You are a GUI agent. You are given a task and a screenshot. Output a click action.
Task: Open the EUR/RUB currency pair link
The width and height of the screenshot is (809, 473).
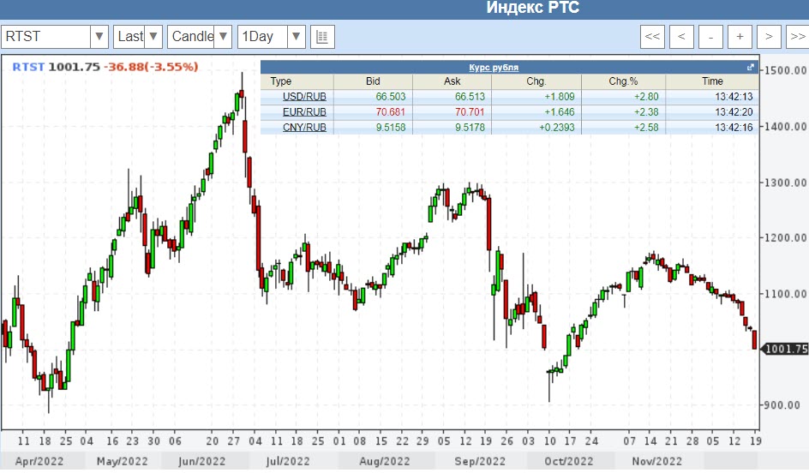304,112
